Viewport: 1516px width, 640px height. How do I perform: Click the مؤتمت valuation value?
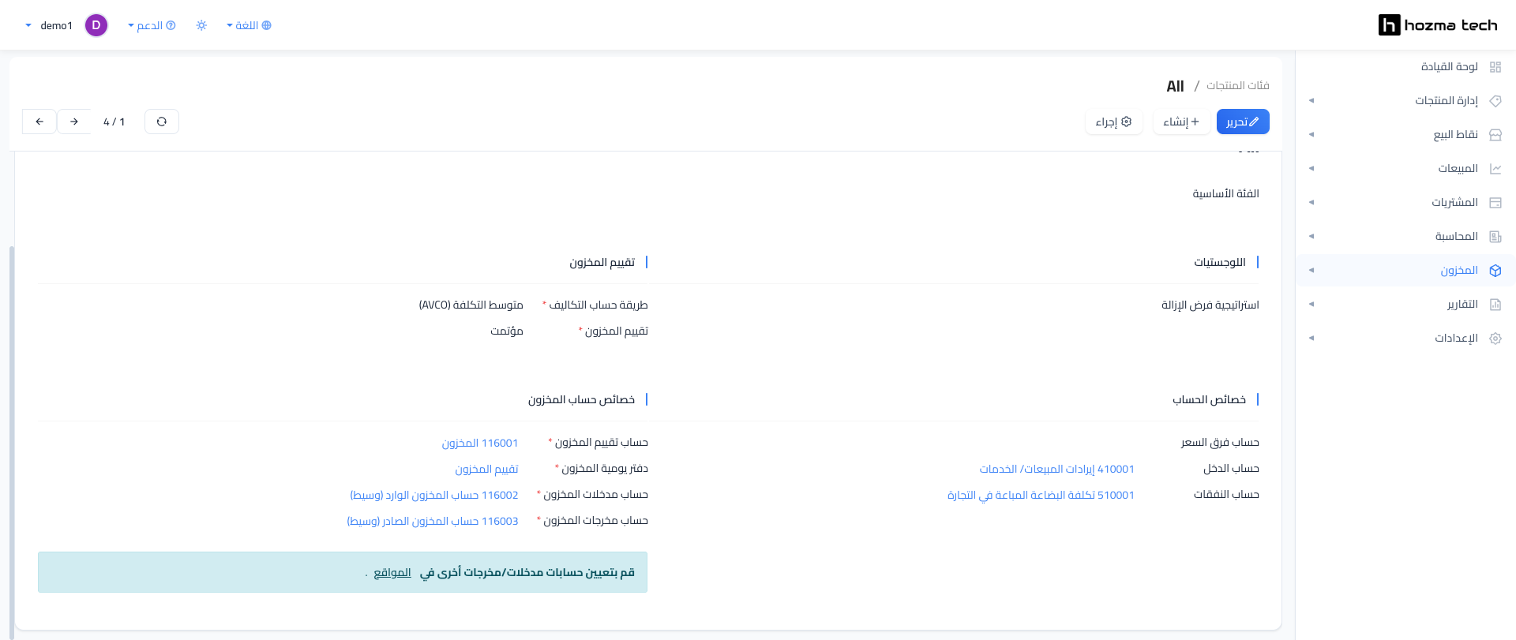coord(507,331)
